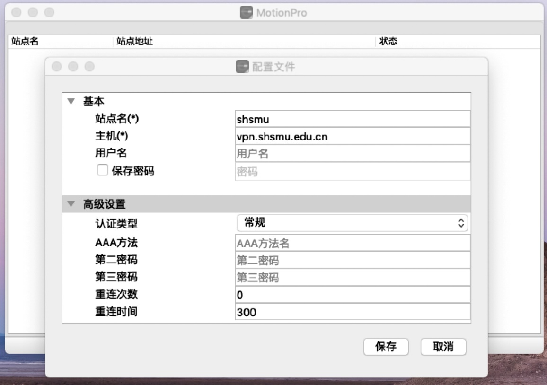This screenshot has width=547, height=385.
Task: Click the 保存 button
Action: click(386, 347)
